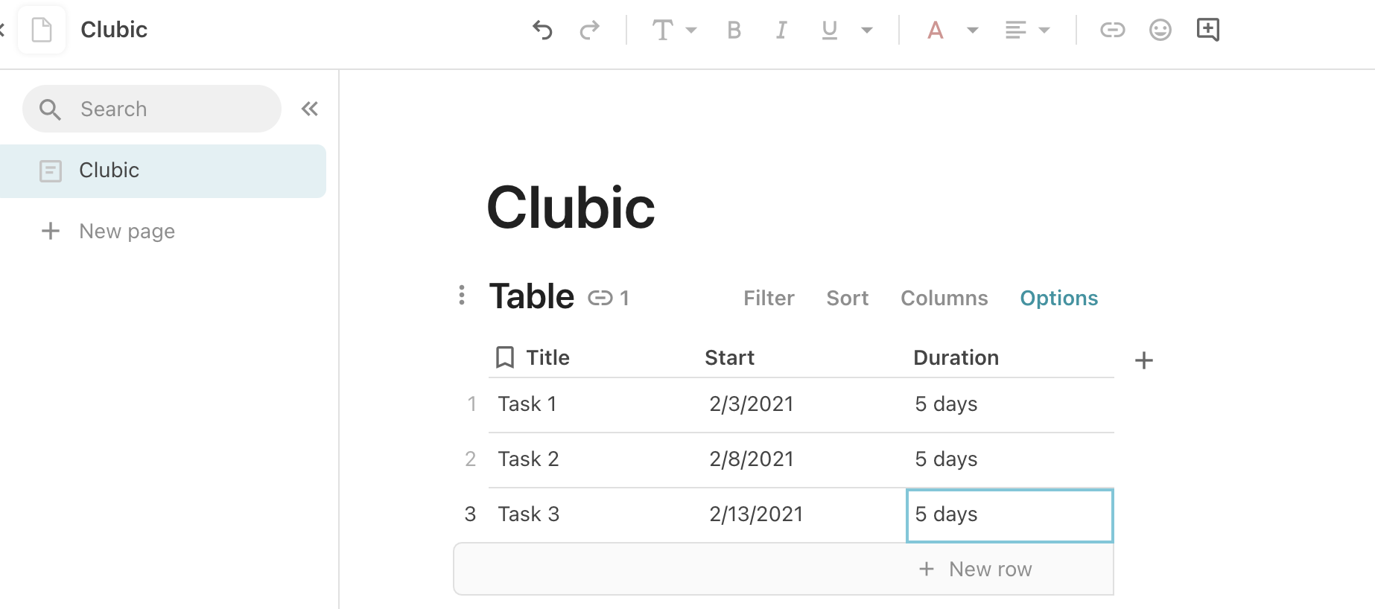Add a comment with the comment icon

click(x=1207, y=30)
